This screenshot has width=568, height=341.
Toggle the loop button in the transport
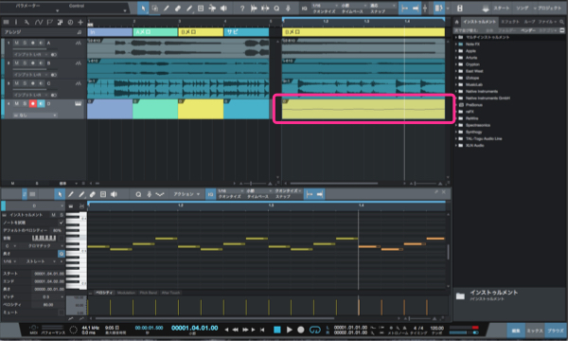(315, 330)
